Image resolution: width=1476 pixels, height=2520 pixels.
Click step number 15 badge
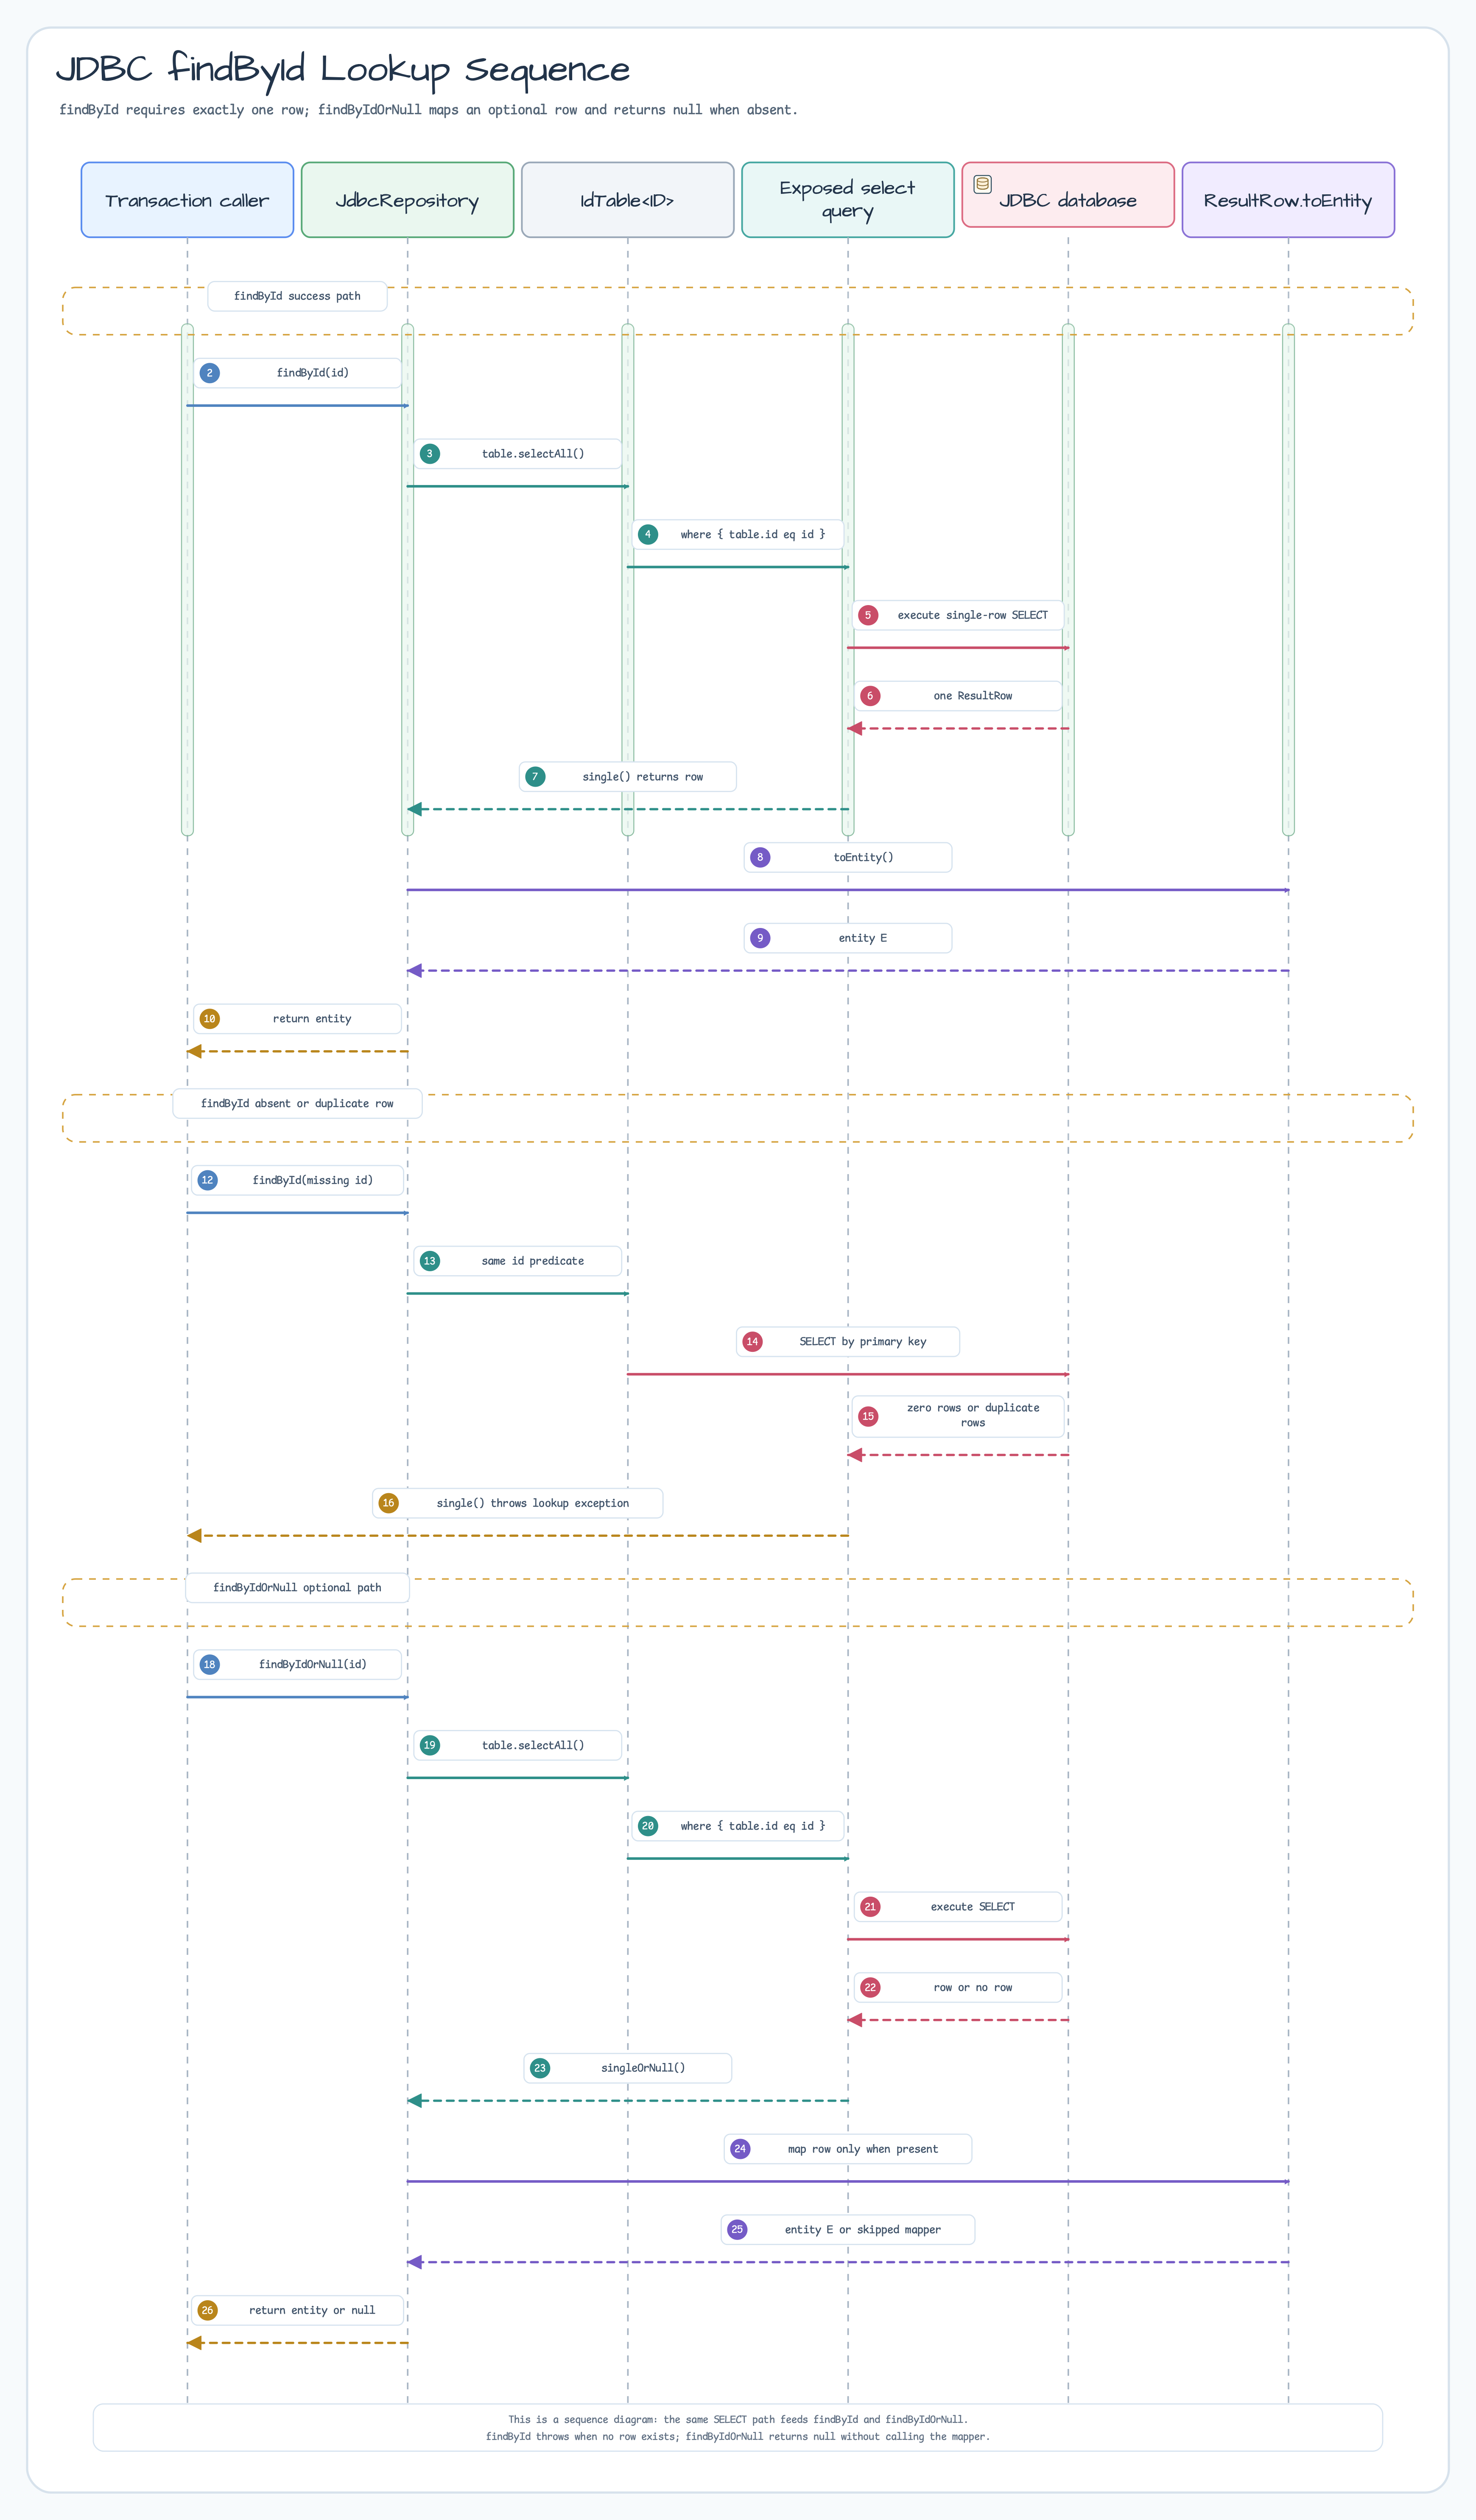(x=868, y=1416)
